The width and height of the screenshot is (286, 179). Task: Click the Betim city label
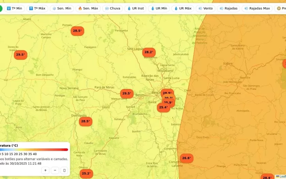[x=140, y=95]
